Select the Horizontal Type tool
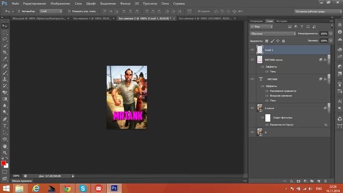343x193 pixels. click(x=5, y=126)
